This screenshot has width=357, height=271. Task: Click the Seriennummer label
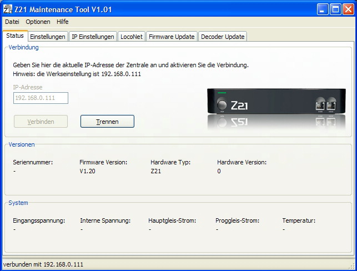coord(33,162)
